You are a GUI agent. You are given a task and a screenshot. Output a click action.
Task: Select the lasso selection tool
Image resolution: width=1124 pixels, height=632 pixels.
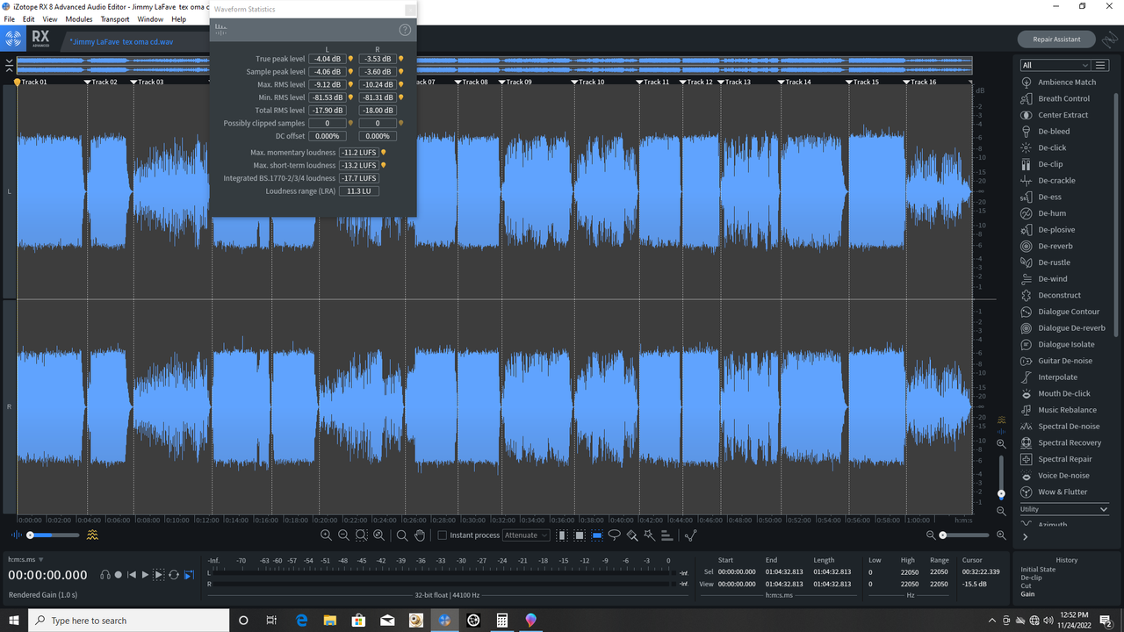point(614,535)
